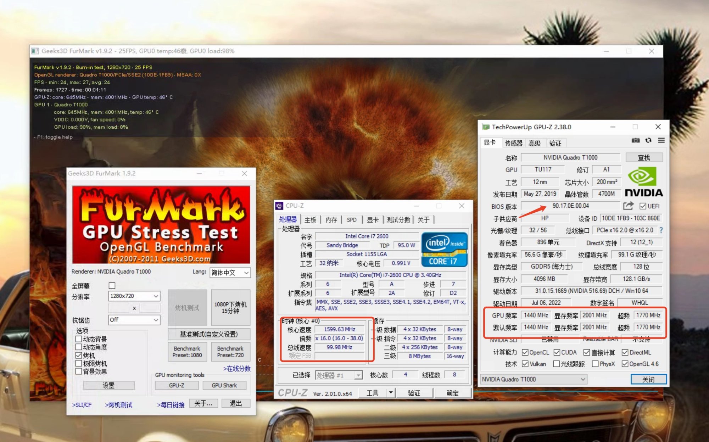This screenshot has width=709, height=442.
Task: Uncheck the 烤机 burn-in checkbox
Action: pyautogui.click(x=79, y=355)
